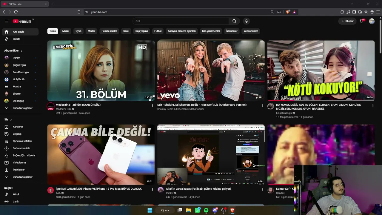Select the Pembe diziler chip
The height and width of the screenshot is (215, 382).
[109, 31]
